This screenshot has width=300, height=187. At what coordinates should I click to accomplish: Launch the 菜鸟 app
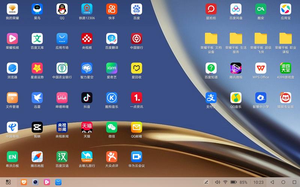37,9
